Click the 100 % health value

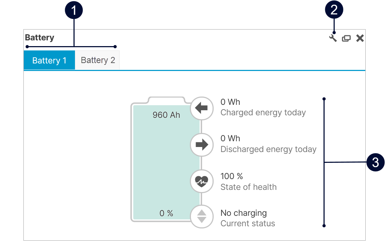pos(232,176)
